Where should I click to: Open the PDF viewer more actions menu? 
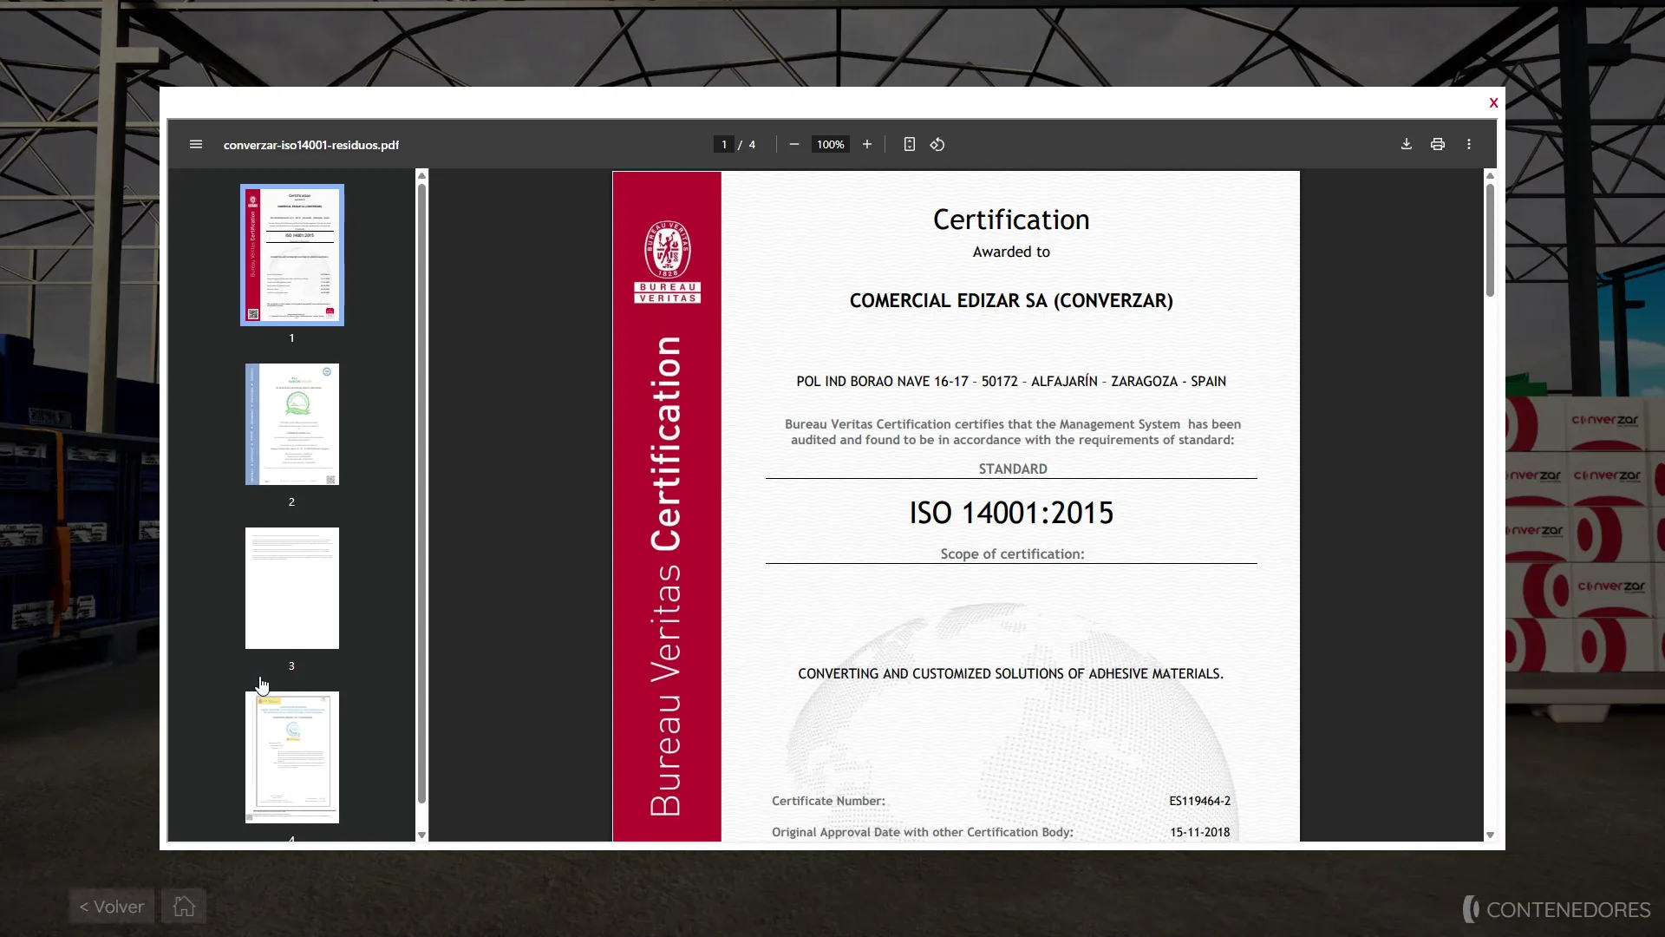tap(1469, 145)
